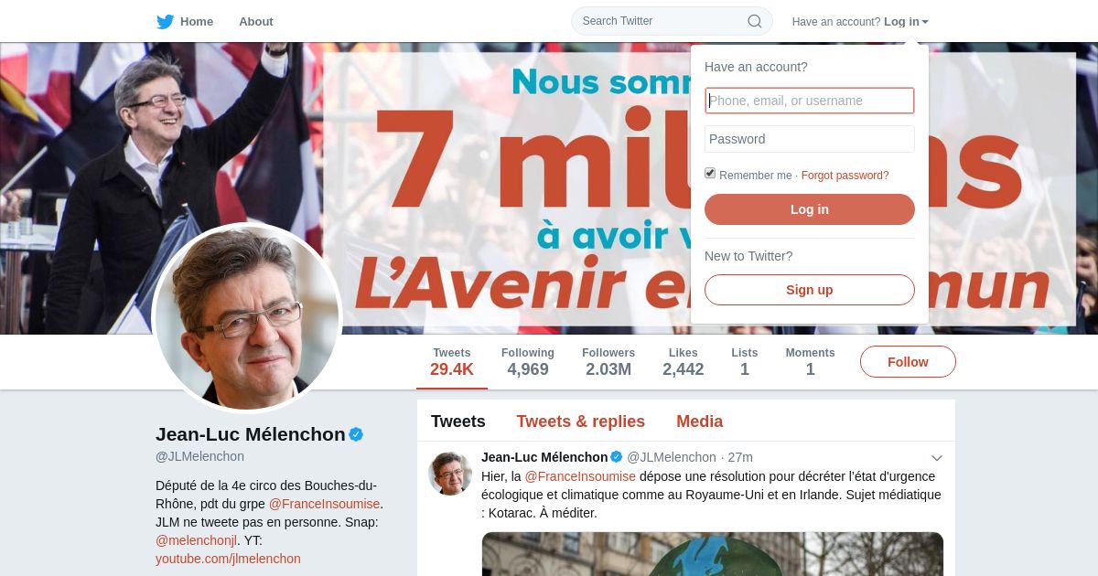
Task: Switch to Tweets & replies tab
Action: pos(580,421)
